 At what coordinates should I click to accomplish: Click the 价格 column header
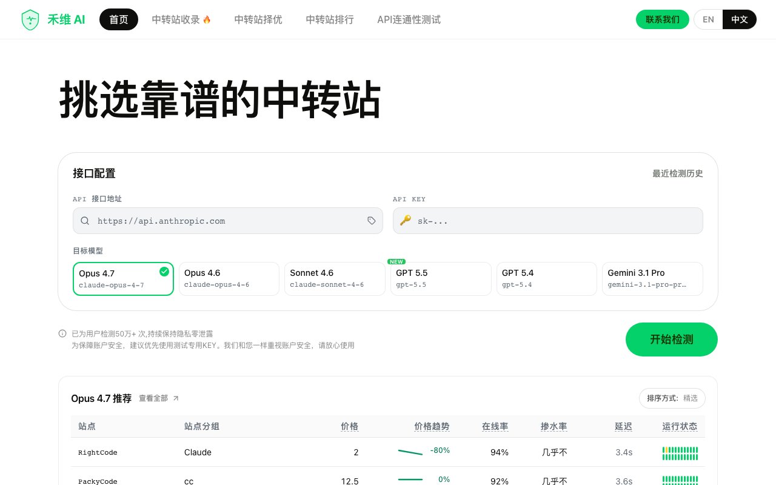350,426
